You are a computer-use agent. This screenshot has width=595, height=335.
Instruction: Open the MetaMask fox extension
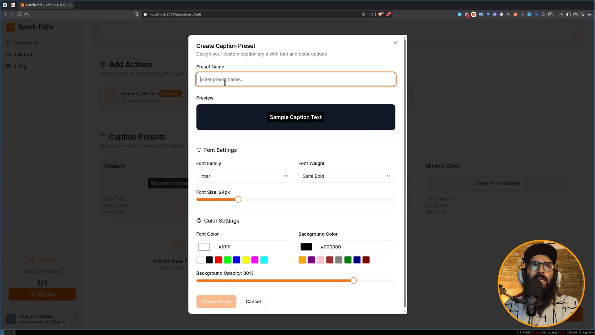[x=474, y=14]
